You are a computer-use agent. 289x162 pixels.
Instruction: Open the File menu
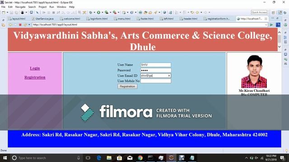point(3,7)
